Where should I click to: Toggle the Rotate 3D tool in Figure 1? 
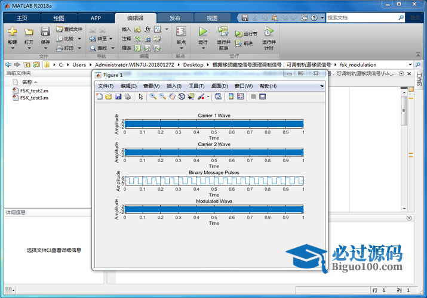(182, 97)
